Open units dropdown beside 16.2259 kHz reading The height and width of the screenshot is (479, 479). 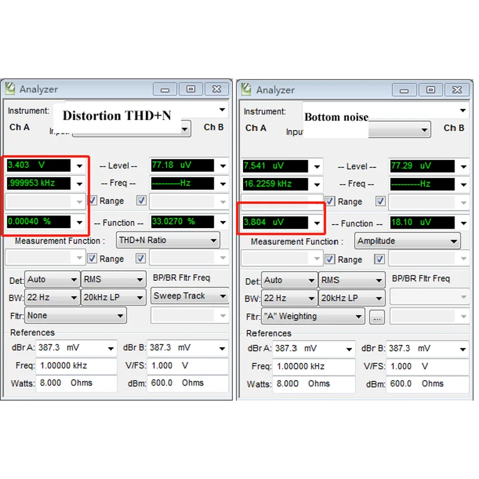click(x=317, y=184)
